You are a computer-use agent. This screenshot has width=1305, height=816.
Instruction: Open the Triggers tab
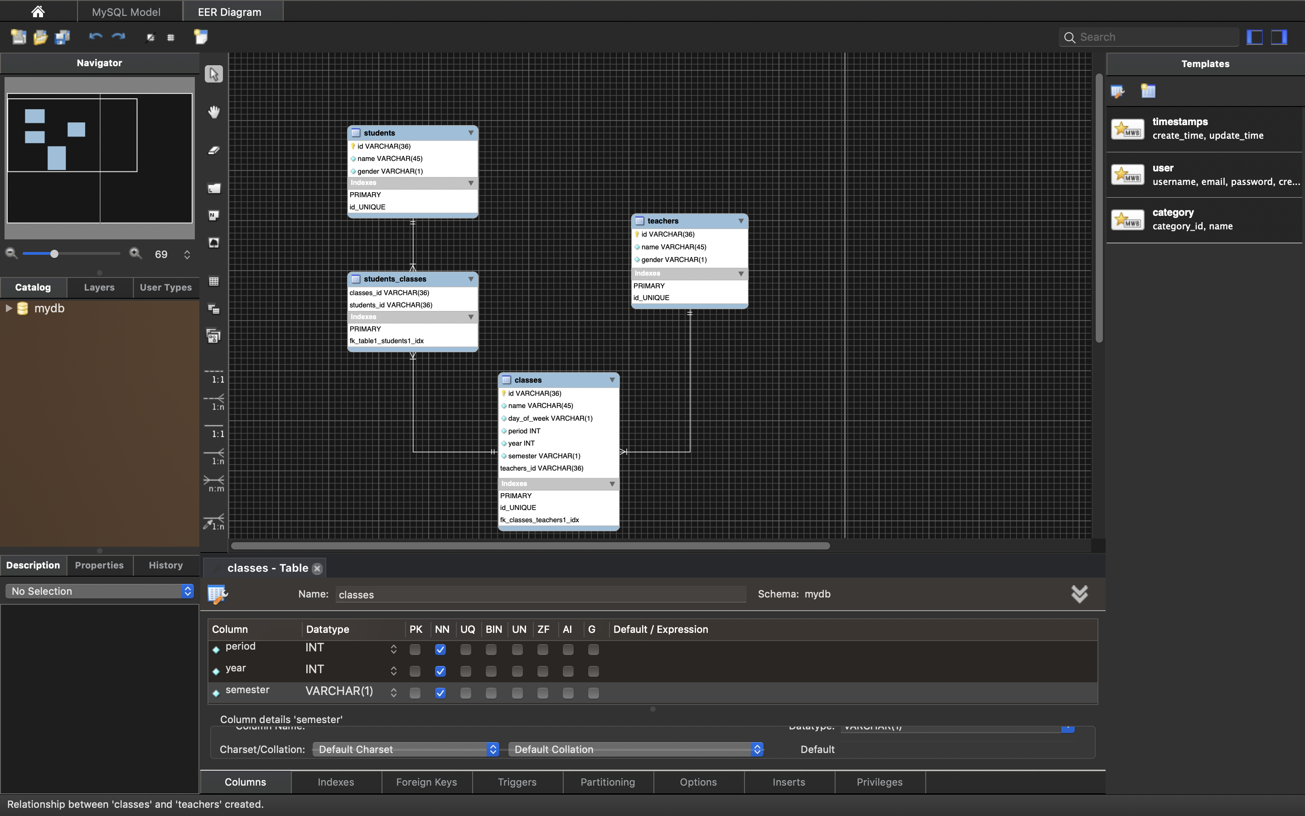(x=517, y=782)
